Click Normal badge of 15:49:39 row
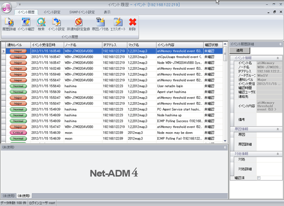Viewport: 284px width, 206px height. (x=18, y=109)
